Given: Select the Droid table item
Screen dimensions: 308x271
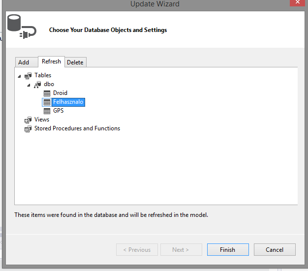Looking at the screenshot, I should [60, 93].
